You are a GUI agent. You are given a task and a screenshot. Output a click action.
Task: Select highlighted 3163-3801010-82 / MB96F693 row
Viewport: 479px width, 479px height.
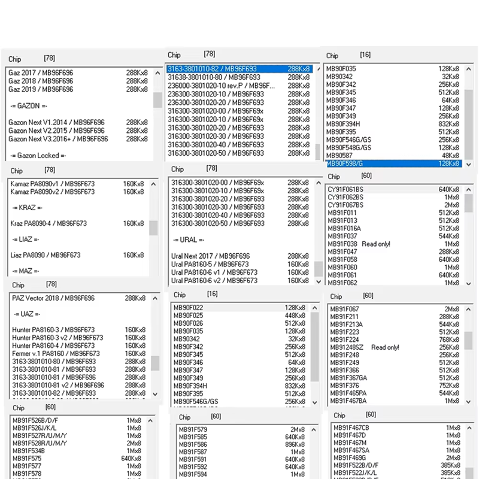239,69
